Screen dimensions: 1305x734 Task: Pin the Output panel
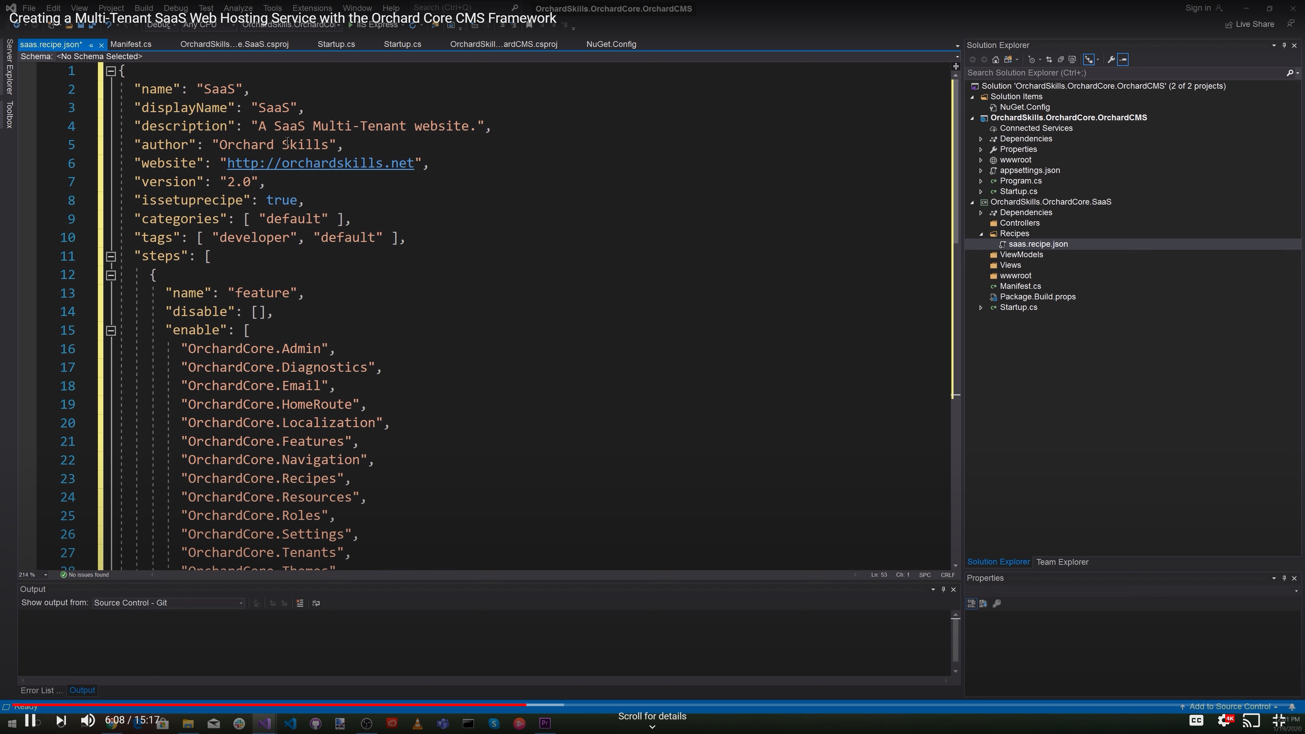click(x=943, y=589)
